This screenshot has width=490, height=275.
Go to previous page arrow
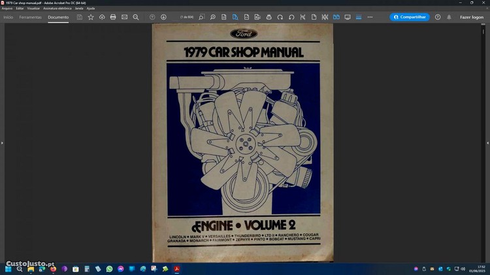click(152, 17)
